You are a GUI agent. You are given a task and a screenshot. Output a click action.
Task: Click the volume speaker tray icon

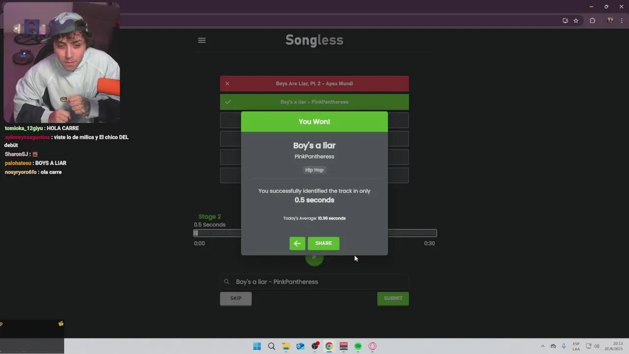click(x=597, y=346)
